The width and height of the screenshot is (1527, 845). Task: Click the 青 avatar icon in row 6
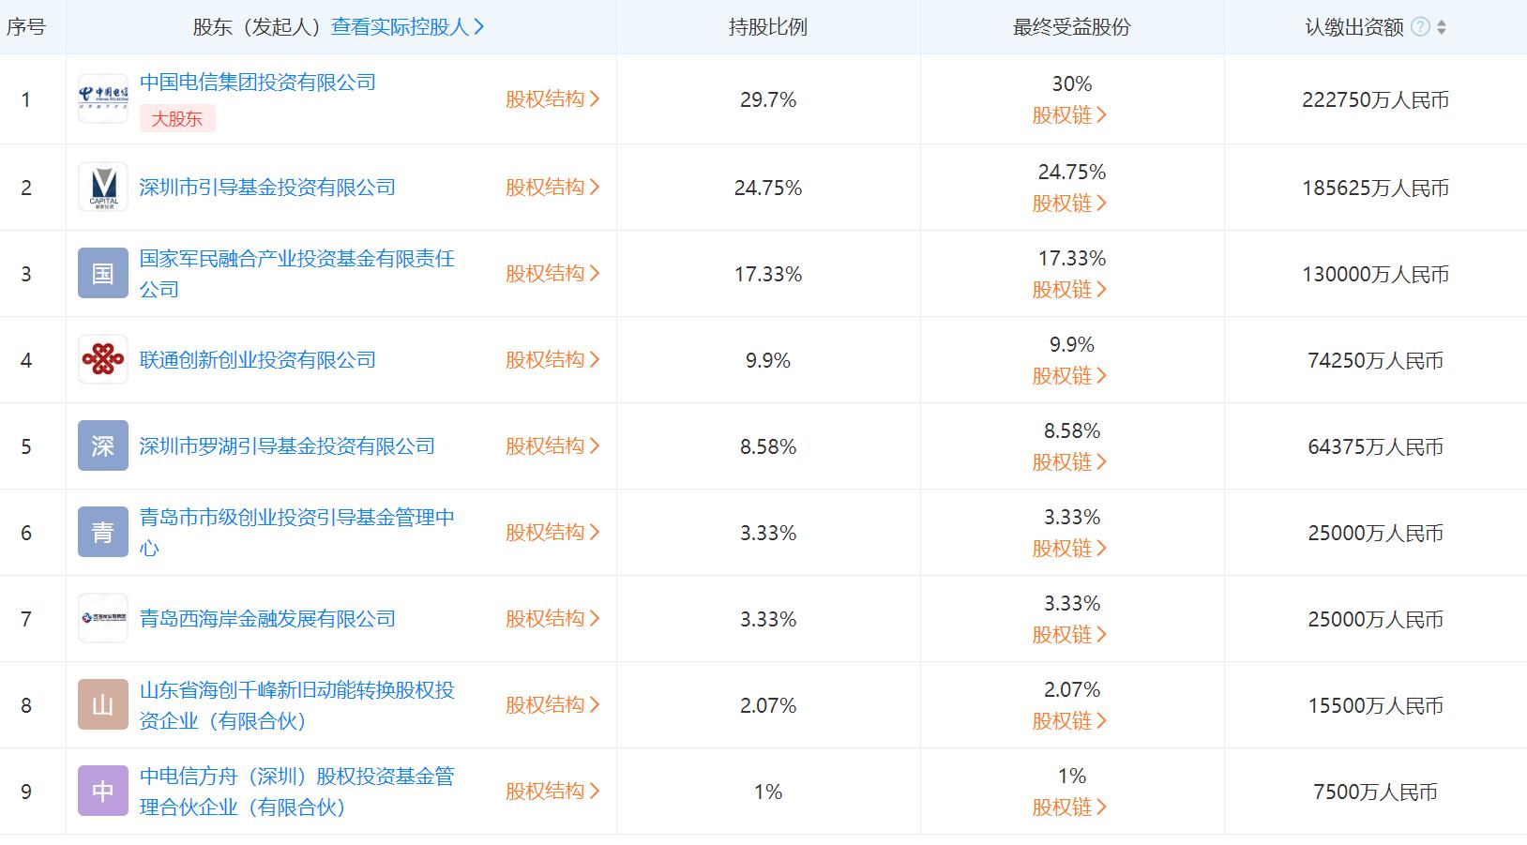point(103,532)
